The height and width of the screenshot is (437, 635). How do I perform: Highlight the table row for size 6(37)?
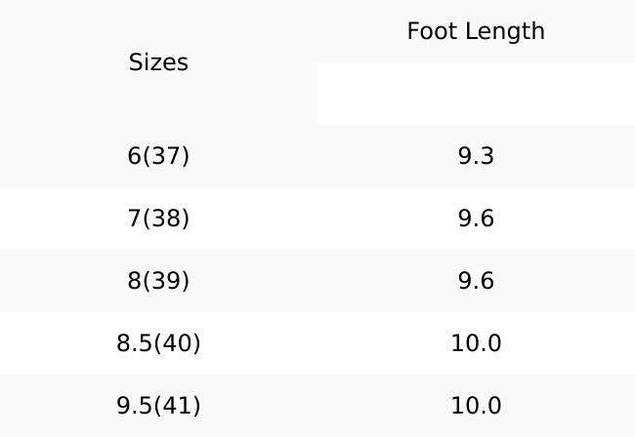317,156
